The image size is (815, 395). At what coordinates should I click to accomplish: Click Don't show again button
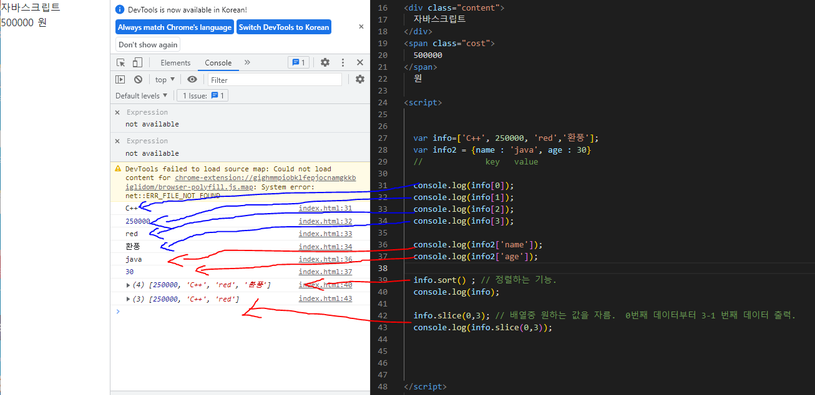click(x=148, y=44)
